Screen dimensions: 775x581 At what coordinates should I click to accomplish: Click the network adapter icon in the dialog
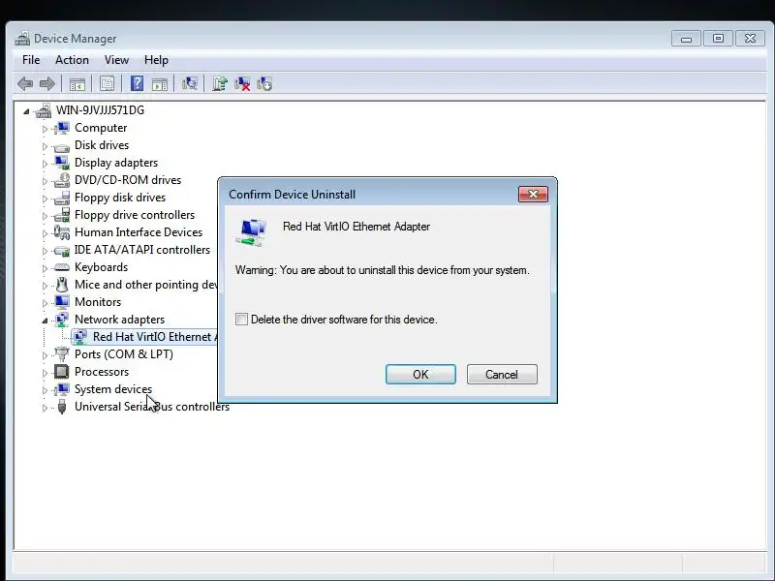[252, 232]
